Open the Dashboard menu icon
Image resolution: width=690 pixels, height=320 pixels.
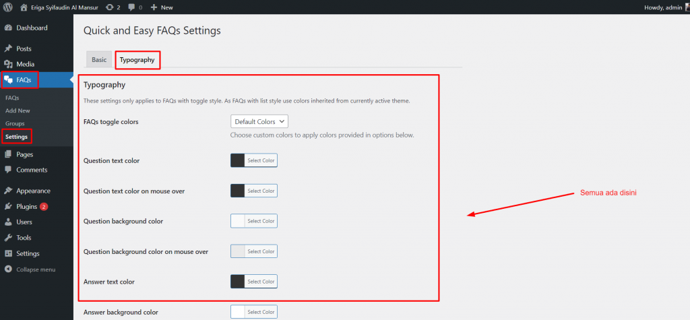pos(8,28)
